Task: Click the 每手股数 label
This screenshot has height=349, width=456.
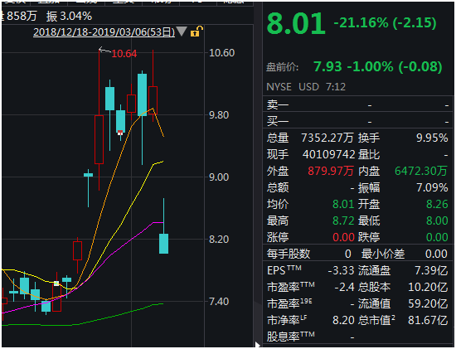Action: point(289,254)
